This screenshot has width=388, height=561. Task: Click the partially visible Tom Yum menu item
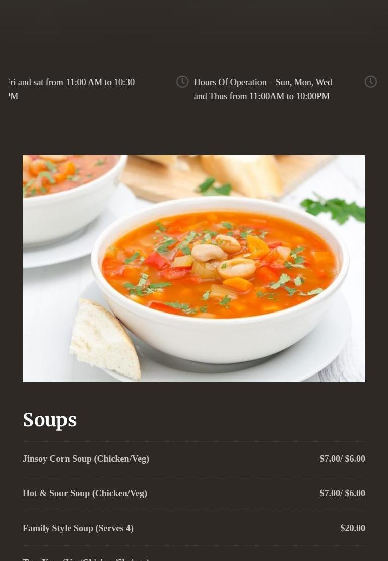point(86,559)
